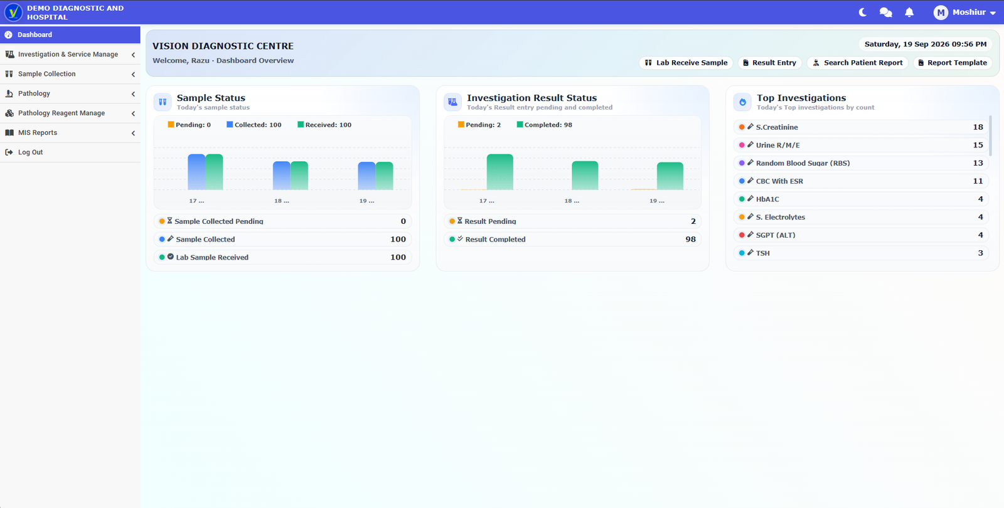Toggle Pending series in Sample Status chart legend
The width and height of the screenshot is (1004, 508).
[x=189, y=125]
